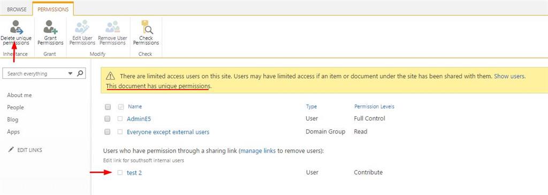Switch to BROWSE tab
Image resolution: width=548 pixels, height=195 pixels.
(x=17, y=10)
